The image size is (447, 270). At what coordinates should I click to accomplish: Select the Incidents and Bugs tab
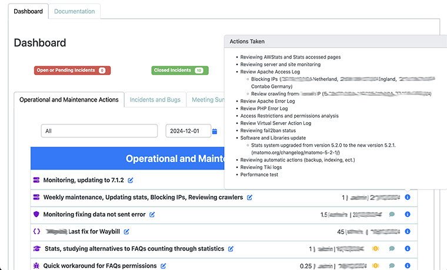point(155,100)
